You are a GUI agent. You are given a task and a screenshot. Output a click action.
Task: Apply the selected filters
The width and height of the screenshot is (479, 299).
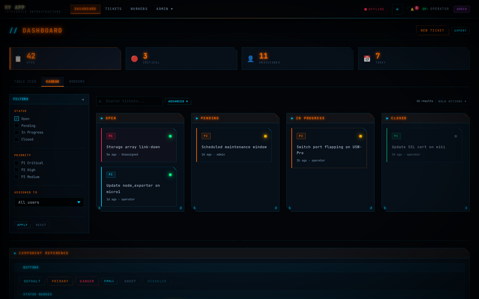pos(22,225)
